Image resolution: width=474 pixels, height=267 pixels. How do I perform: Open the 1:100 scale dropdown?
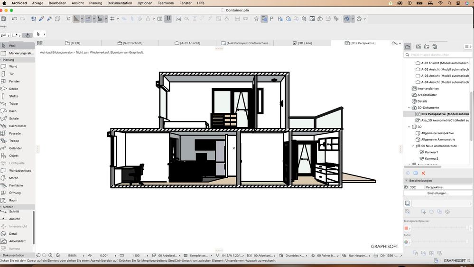point(136,255)
